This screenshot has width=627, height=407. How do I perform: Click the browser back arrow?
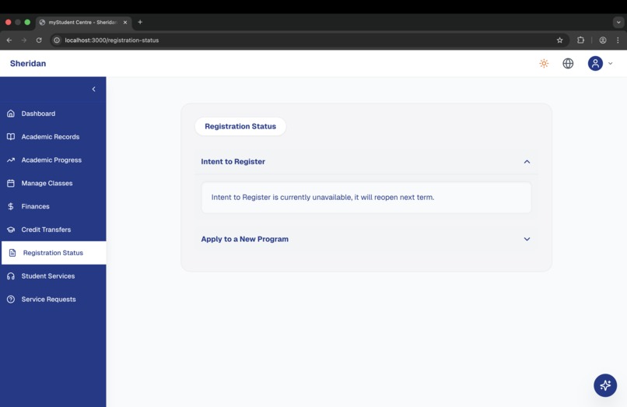(9, 40)
